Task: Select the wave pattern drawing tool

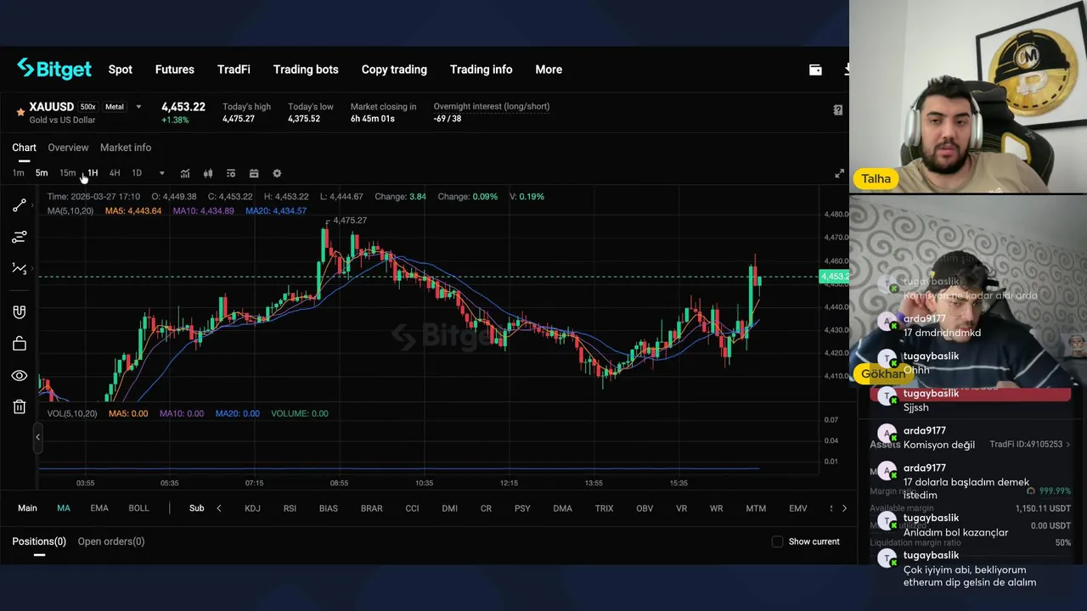Action: tap(19, 268)
